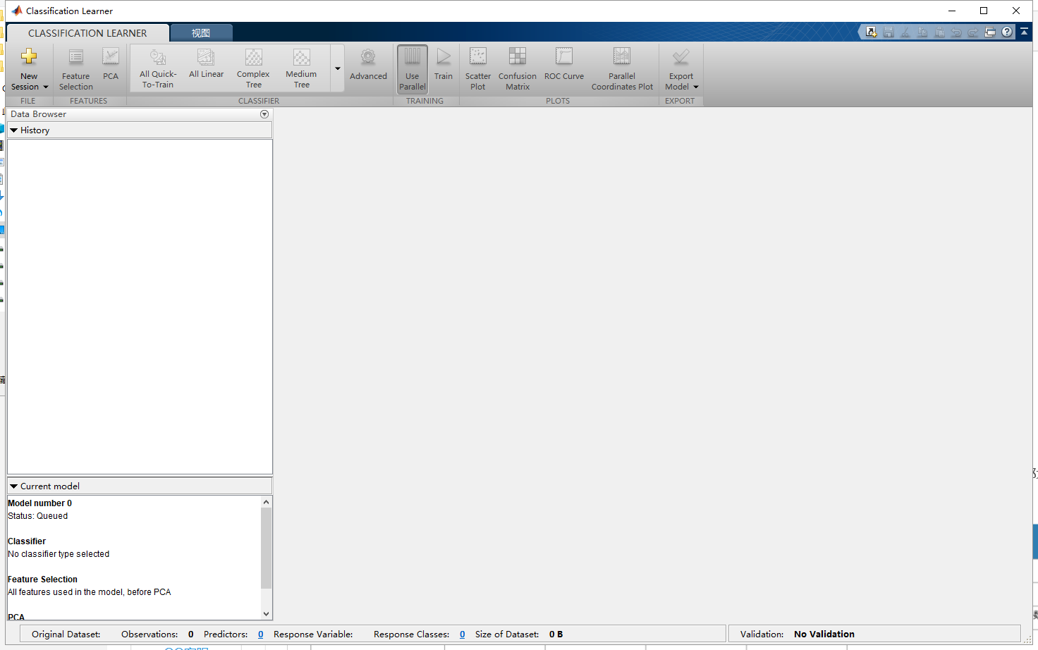Click the 'Observations:' status label
The width and height of the screenshot is (1038, 650).
pyautogui.click(x=149, y=634)
